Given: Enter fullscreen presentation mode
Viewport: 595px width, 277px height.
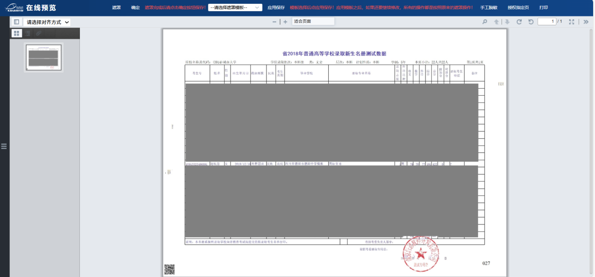Looking at the screenshot, I should pos(572,22).
